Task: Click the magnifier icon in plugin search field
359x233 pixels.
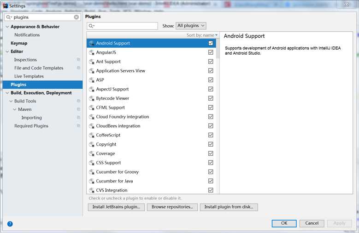Action: (x=91, y=26)
